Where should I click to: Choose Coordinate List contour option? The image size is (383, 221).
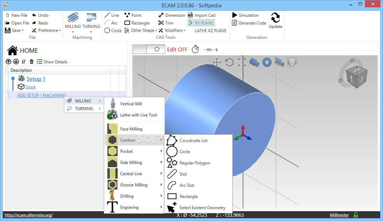198,140
